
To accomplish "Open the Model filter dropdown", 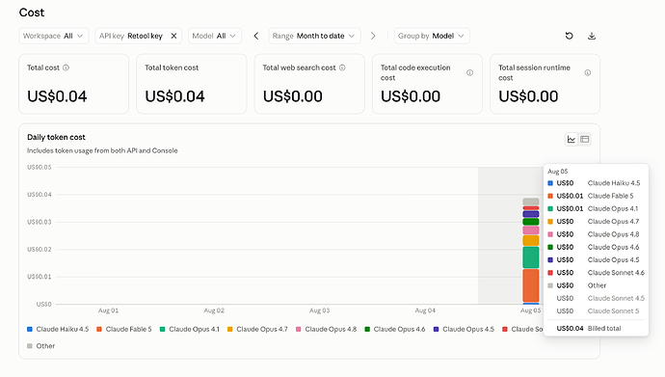I will (215, 36).
